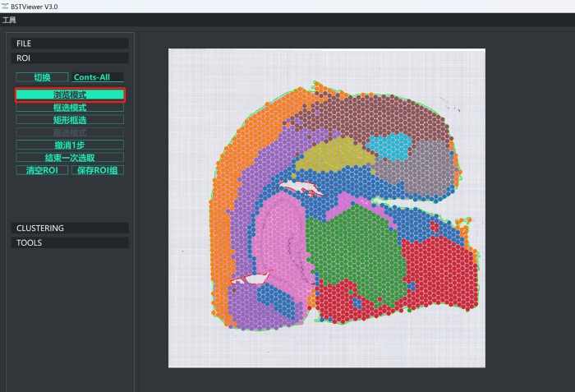This screenshot has width=575, height=392.
Task: Click the 切换 switch button
Action: pos(42,77)
